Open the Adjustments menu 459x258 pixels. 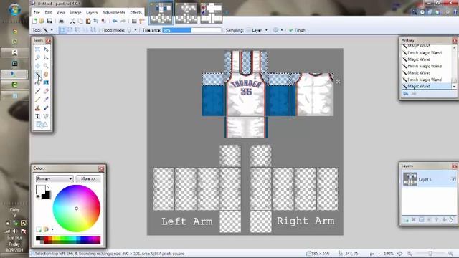[x=113, y=13]
